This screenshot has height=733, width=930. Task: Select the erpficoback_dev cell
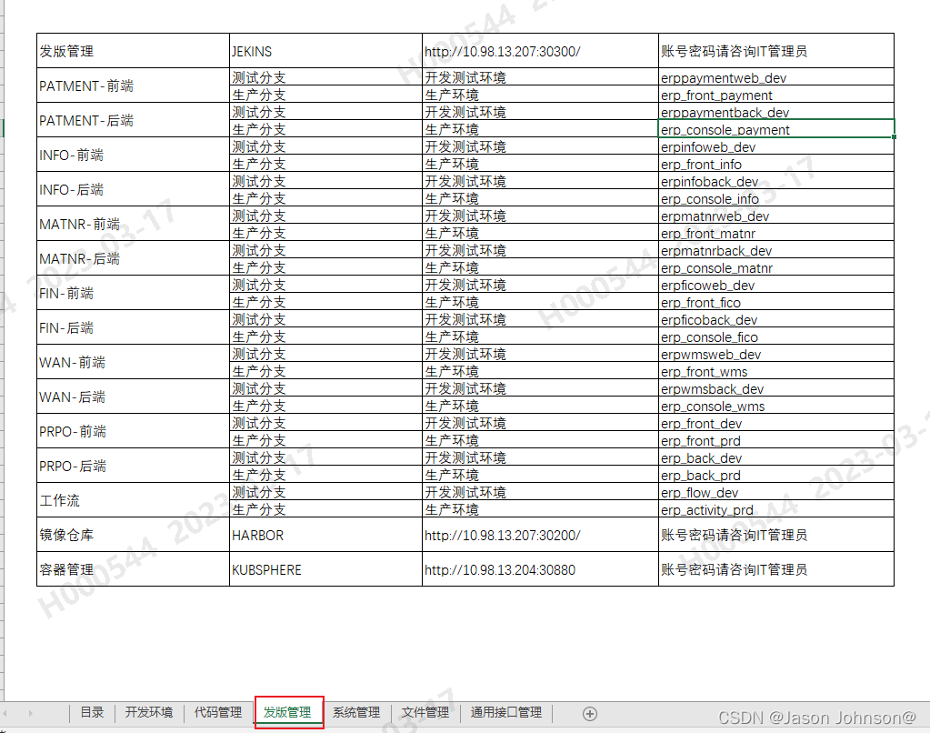tap(776, 318)
